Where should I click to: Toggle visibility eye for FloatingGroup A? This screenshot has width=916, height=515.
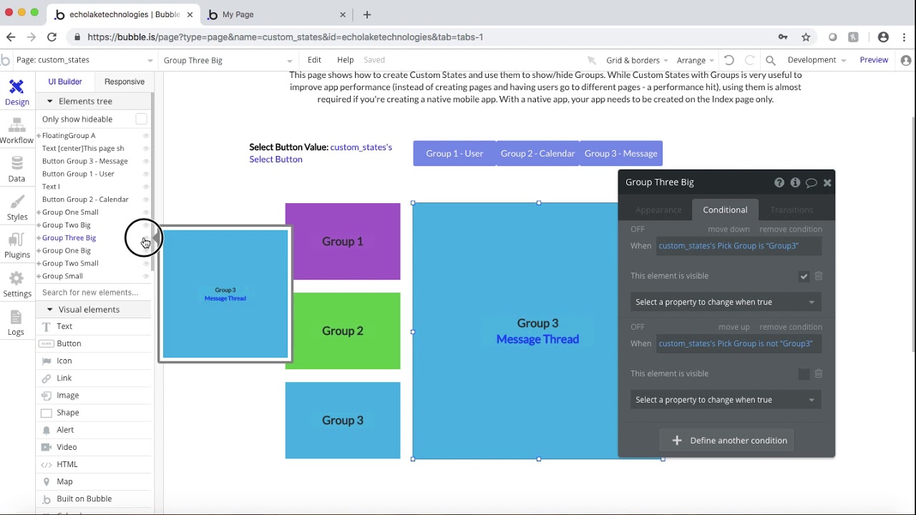(x=146, y=136)
